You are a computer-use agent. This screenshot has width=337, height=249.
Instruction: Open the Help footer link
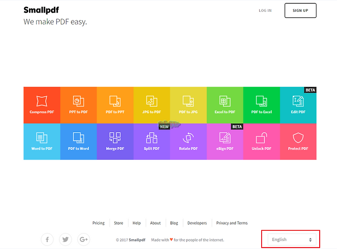click(137, 223)
